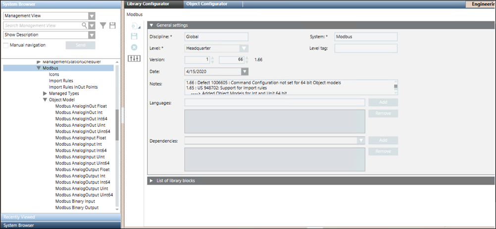
Task: Click the Level tag input field
Action: pyautogui.click(x=366, y=48)
